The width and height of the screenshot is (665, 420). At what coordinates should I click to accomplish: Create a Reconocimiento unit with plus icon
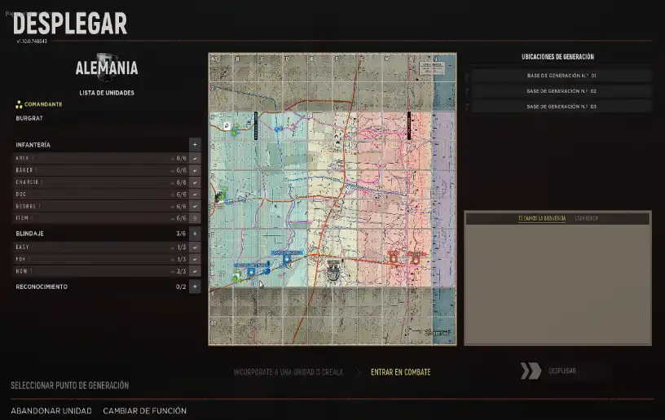(x=195, y=287)
